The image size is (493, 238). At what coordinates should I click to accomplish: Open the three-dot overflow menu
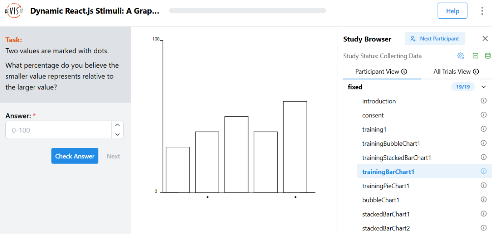pos(482,11)
